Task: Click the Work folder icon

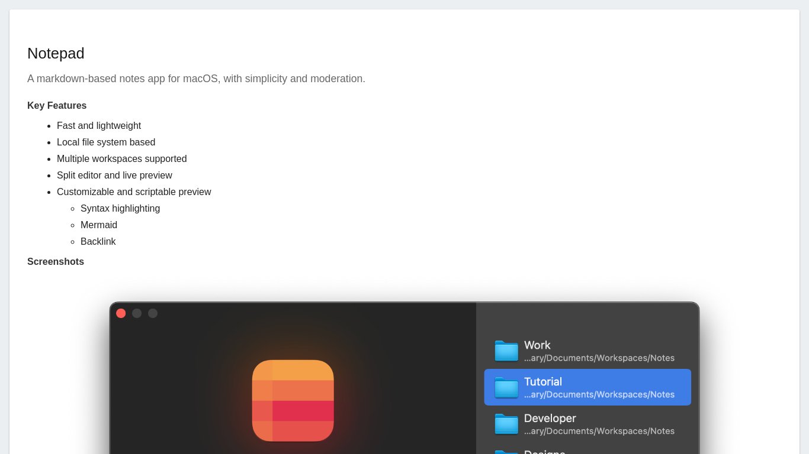Action: tap(506, 351)
